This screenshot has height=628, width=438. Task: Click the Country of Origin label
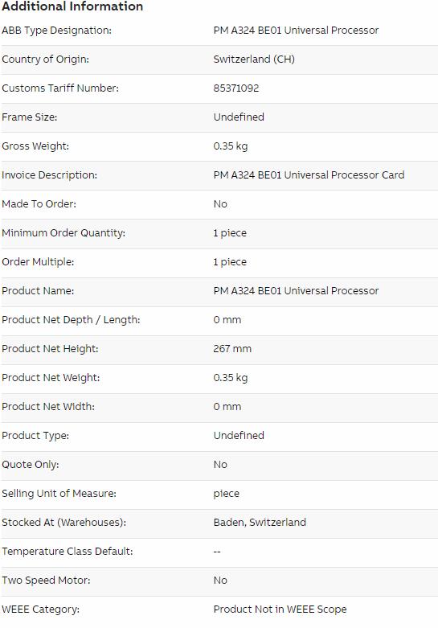(45, 60)
